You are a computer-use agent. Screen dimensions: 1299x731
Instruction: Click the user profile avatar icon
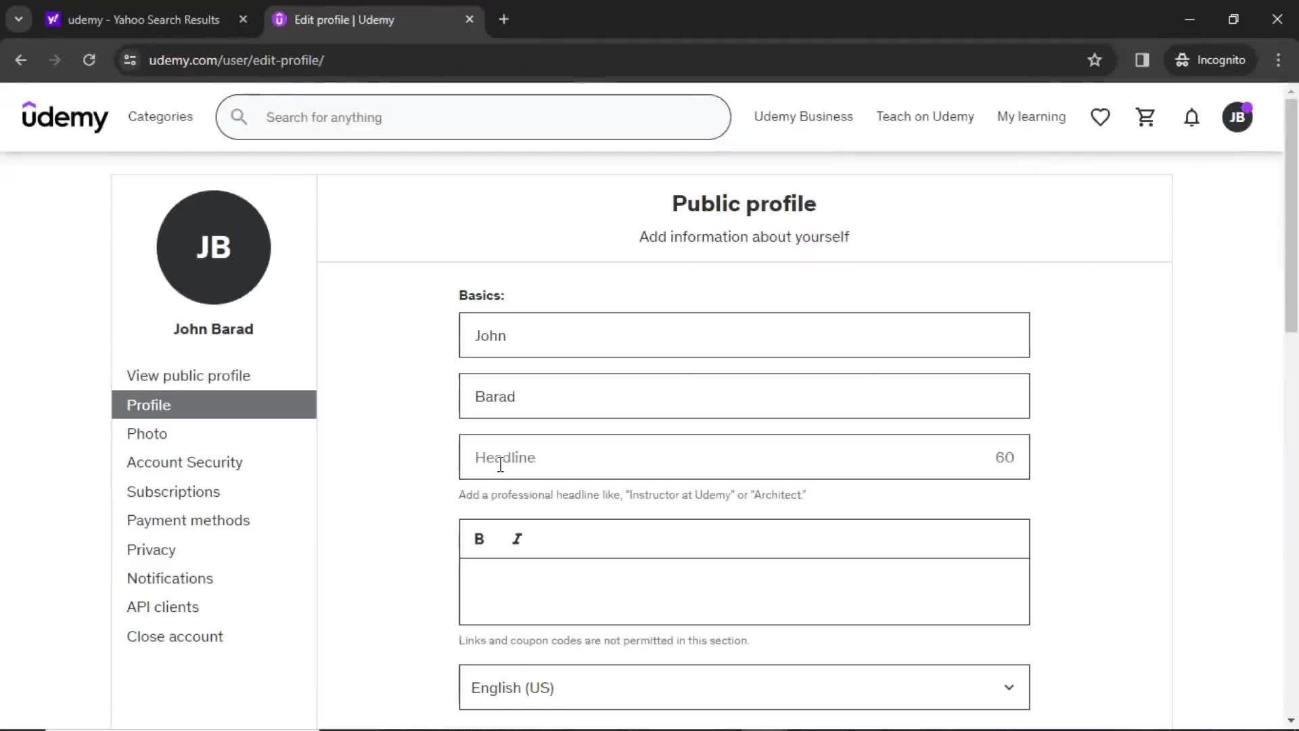coord(1237,117)
